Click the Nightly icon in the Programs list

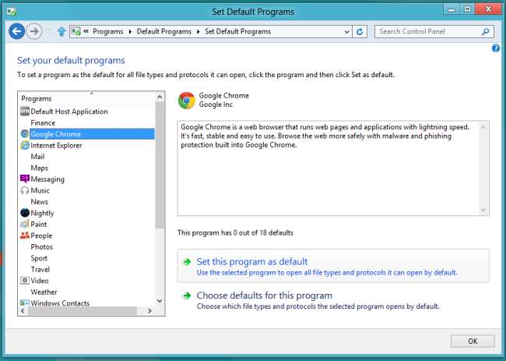(x=25, y=213)
